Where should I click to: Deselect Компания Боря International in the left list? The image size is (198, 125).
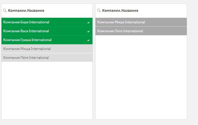tap(26, 22)
